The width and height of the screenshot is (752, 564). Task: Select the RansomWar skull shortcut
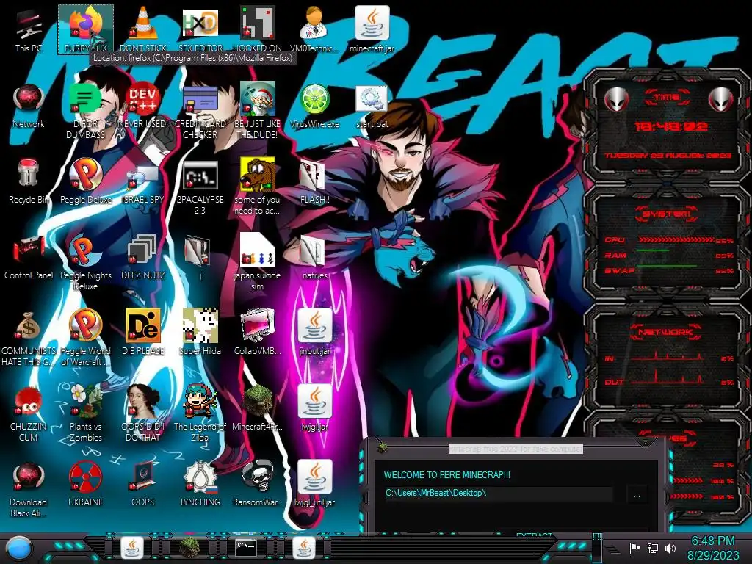click(x=258, y=485)
